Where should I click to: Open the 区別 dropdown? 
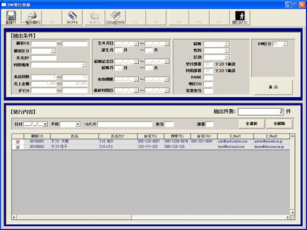227,57
